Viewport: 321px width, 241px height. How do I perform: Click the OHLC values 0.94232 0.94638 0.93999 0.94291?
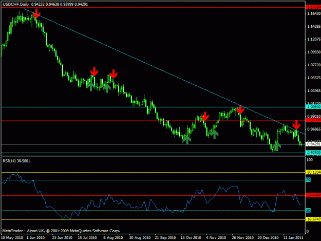point(60,4)
